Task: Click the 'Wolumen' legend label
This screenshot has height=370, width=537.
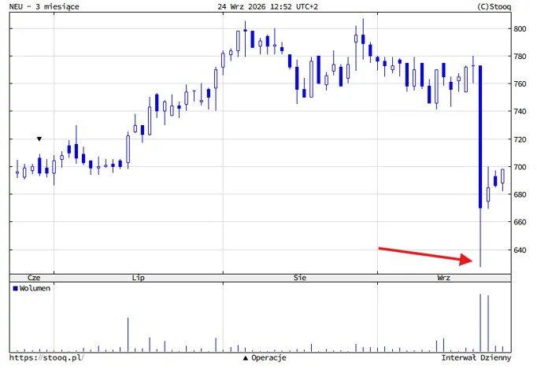Action: 35,288
